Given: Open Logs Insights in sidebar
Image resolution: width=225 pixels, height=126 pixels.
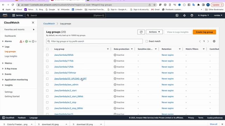Looking at the screenshot, I should (11, 56).
